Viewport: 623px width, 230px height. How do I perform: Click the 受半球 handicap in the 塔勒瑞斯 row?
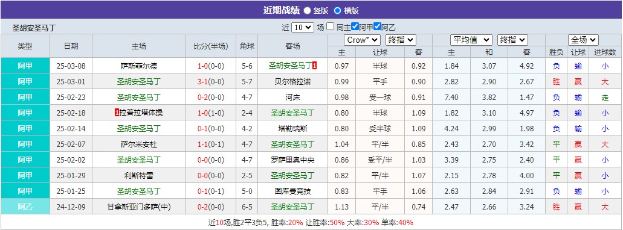380,128
